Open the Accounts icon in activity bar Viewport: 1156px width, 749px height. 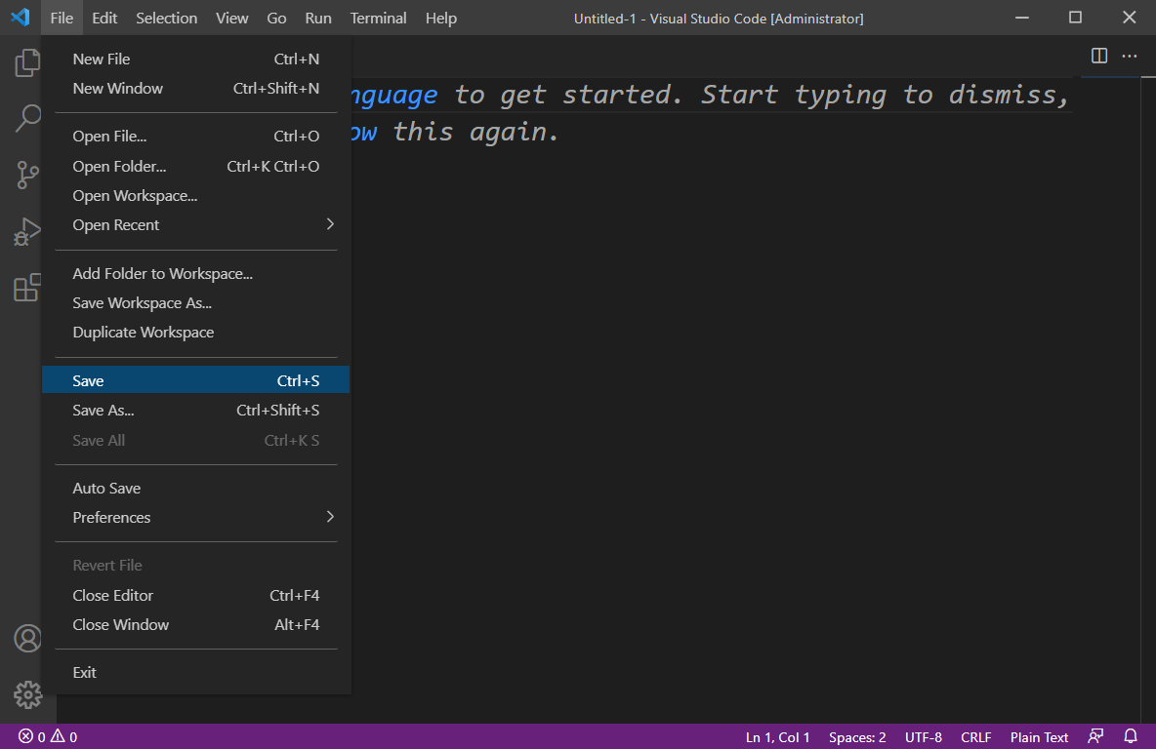pos(27,639)
